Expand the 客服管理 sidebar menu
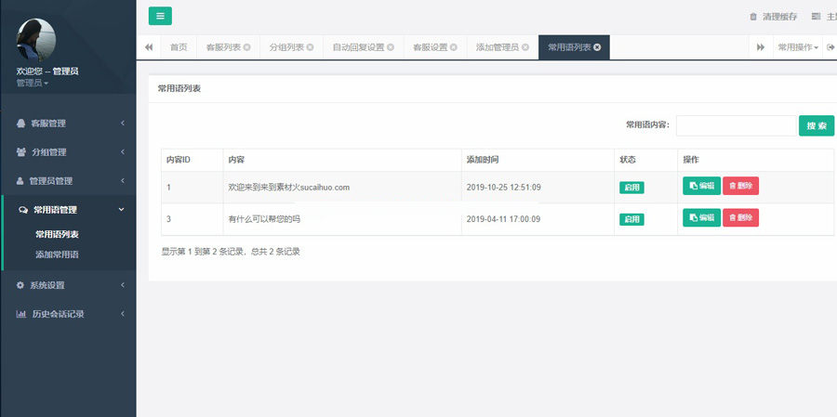Viewport: 837px width, 417px height. point(68,123)
